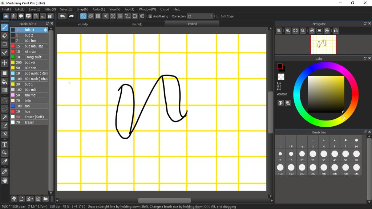Viewport: 372px width, 209px height.
Task: Select the Magic Wand tool
Action: pyautogui.click(x=4, y=117)
